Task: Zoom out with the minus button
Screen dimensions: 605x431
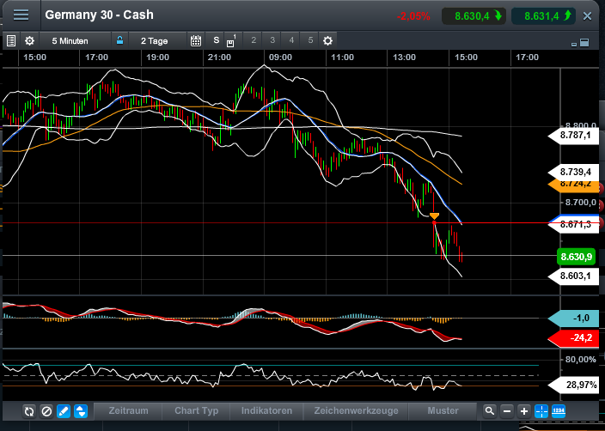Action: pyautogui.click(x=507, y=411)
